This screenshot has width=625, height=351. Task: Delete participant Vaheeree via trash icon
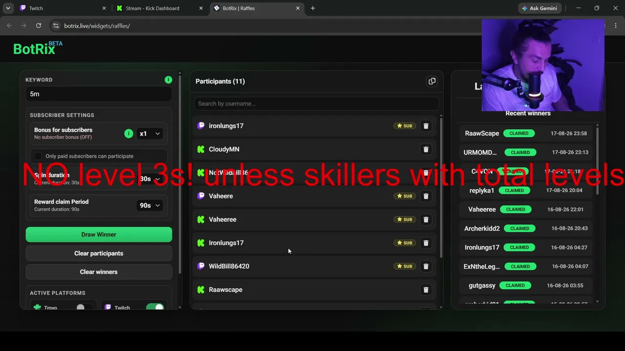coord(426,219)
